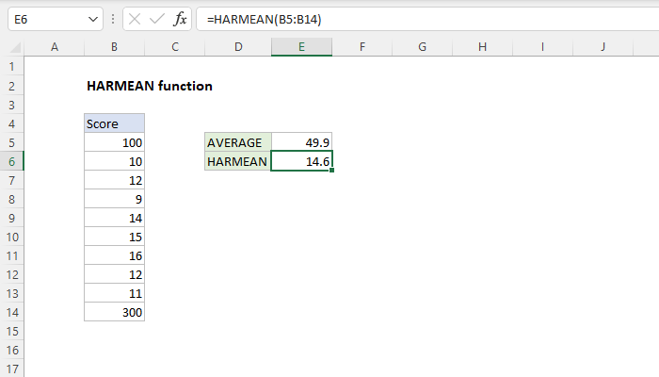Image resolution: width=659 pixels, height=377 pixels.
Task: Click the 'HARMEAN function' title cell
Action: [x=149, y=86]
